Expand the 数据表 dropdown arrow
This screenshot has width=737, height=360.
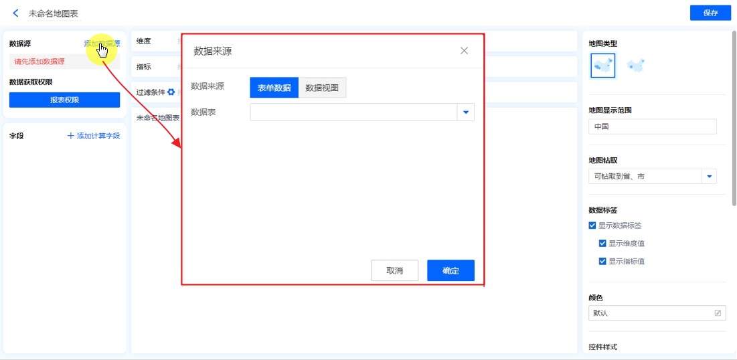click(466, 112)
